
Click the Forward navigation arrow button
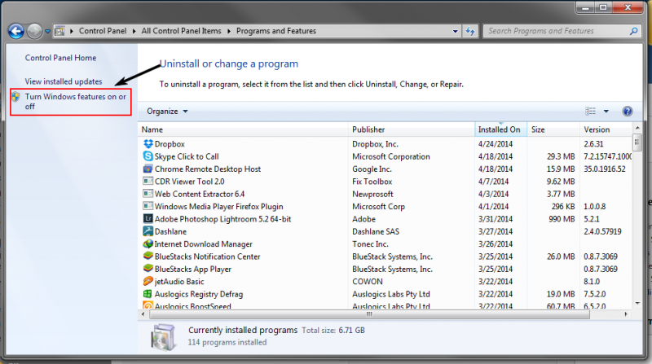[34, 31]
